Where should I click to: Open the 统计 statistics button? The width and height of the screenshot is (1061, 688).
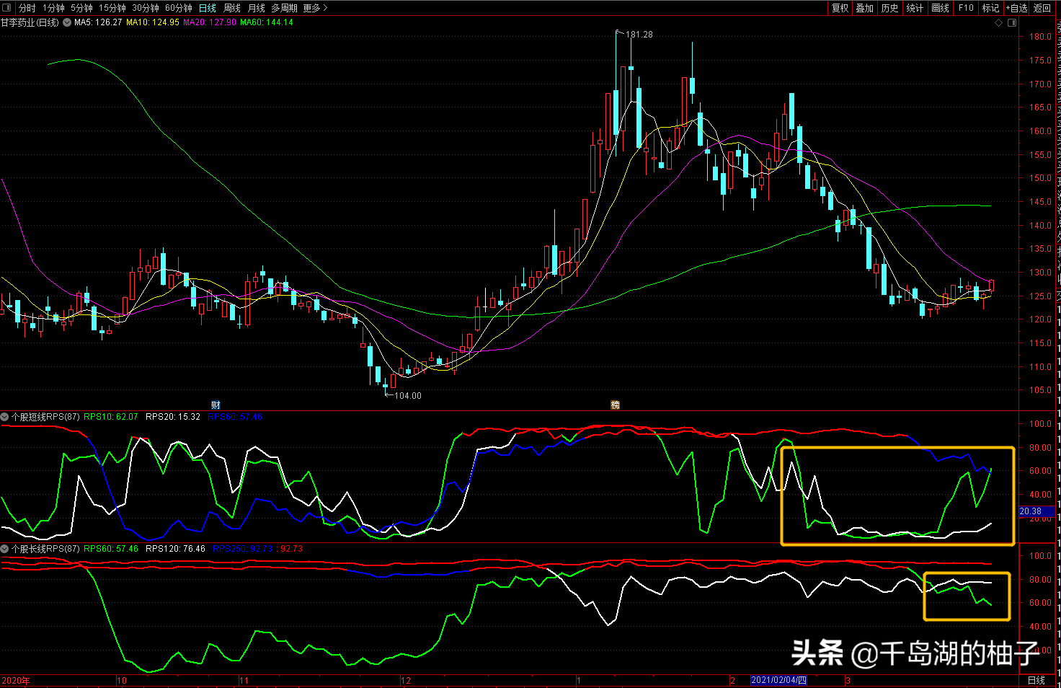(x=915, y=8)
